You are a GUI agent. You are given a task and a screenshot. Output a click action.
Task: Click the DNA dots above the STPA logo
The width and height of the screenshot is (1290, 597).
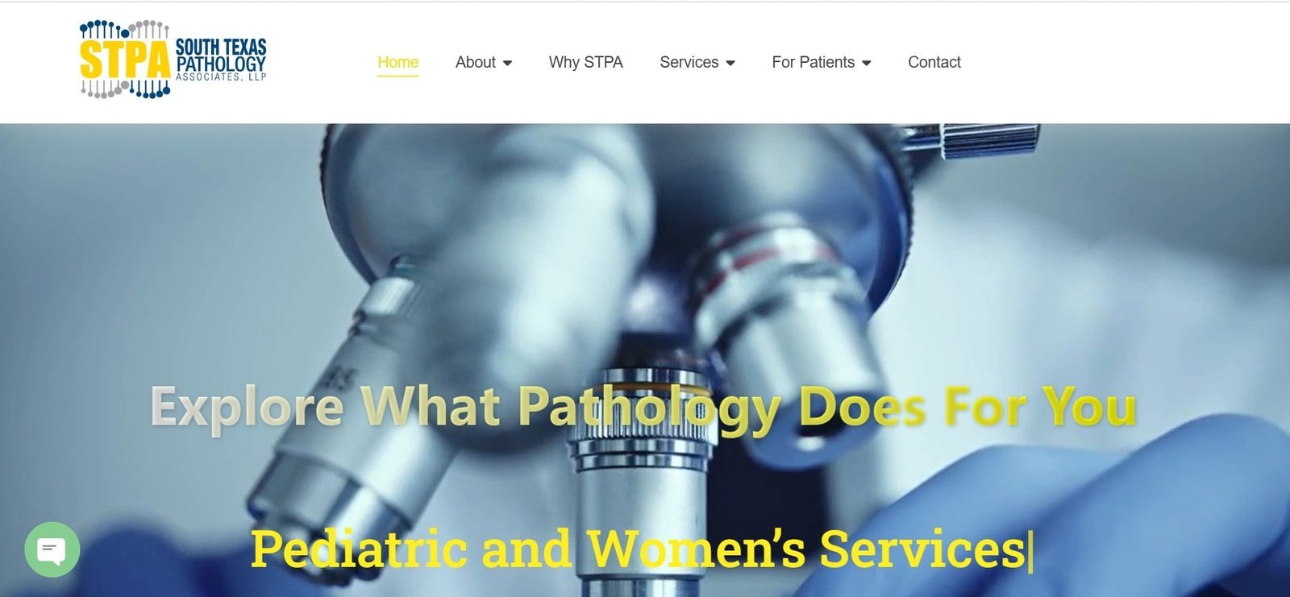124,30
